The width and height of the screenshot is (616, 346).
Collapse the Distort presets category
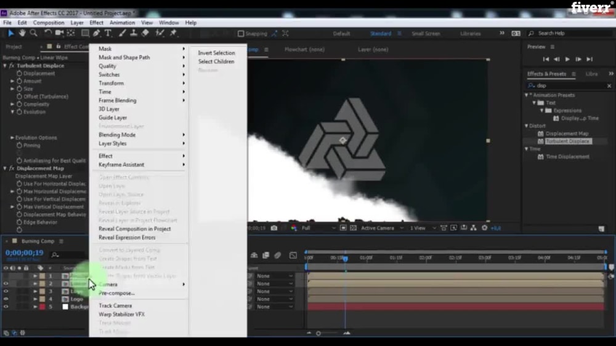coord(527,126)
